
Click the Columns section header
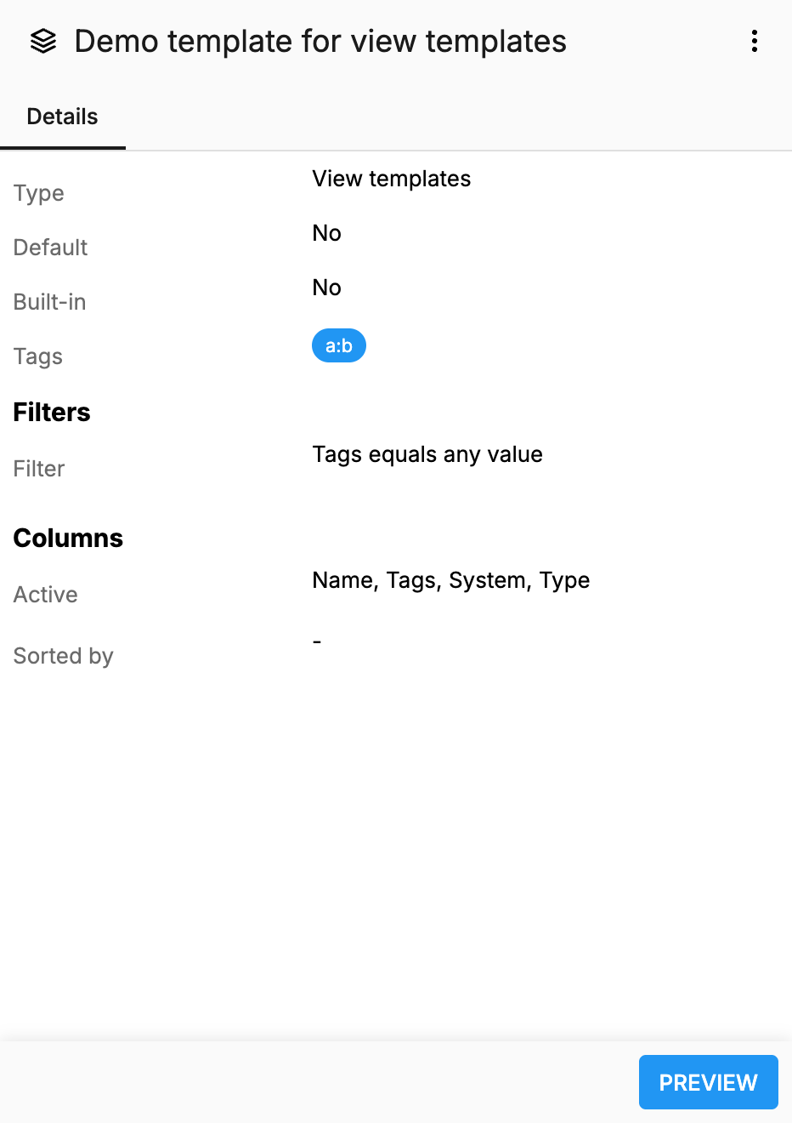[x=68, y=538]
